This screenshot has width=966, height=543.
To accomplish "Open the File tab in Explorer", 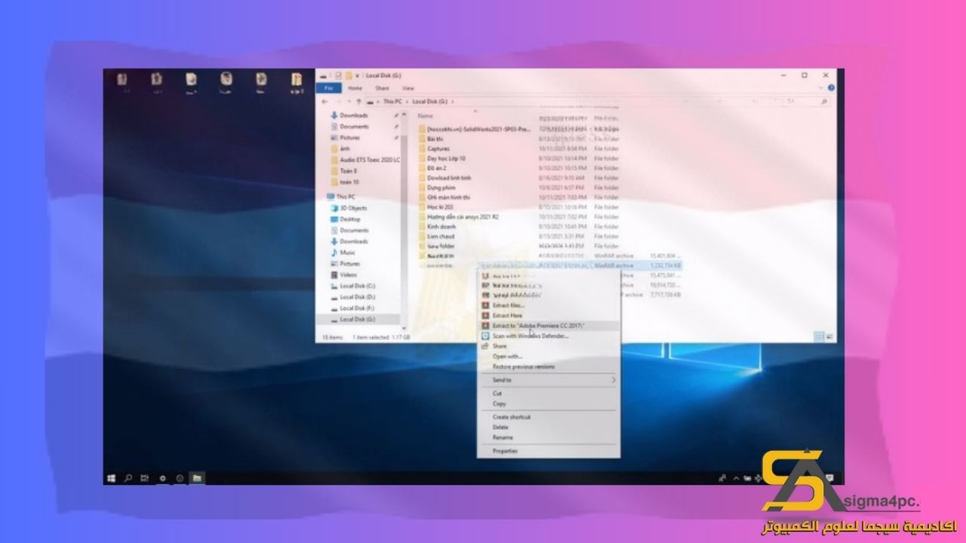I will coord(328,88).
